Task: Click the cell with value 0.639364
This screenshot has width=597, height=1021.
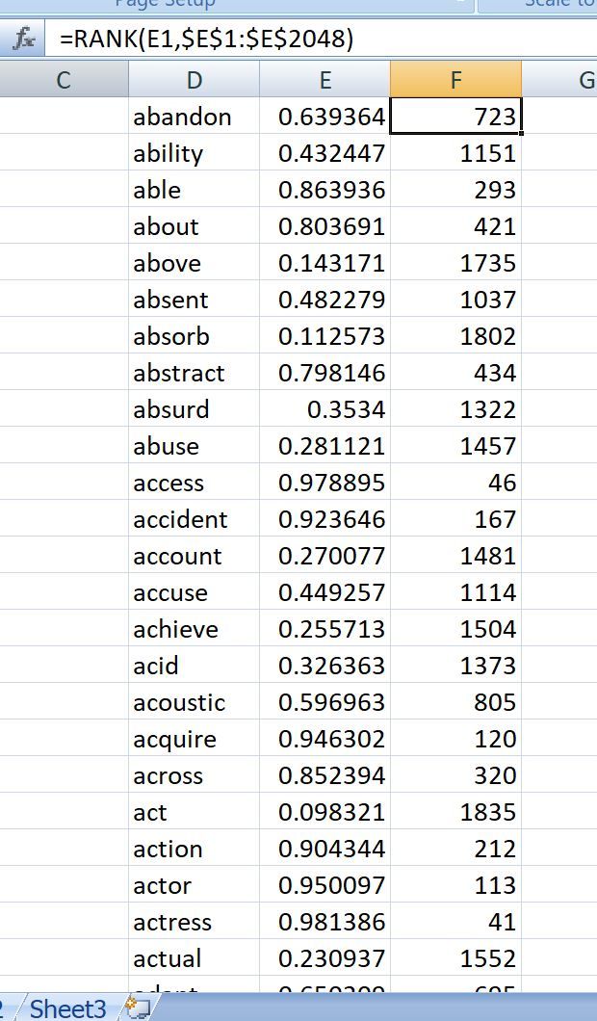Action: click(324, 117)
